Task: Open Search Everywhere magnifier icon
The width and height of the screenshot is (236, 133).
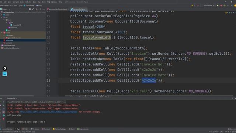Action: (232, 6)
